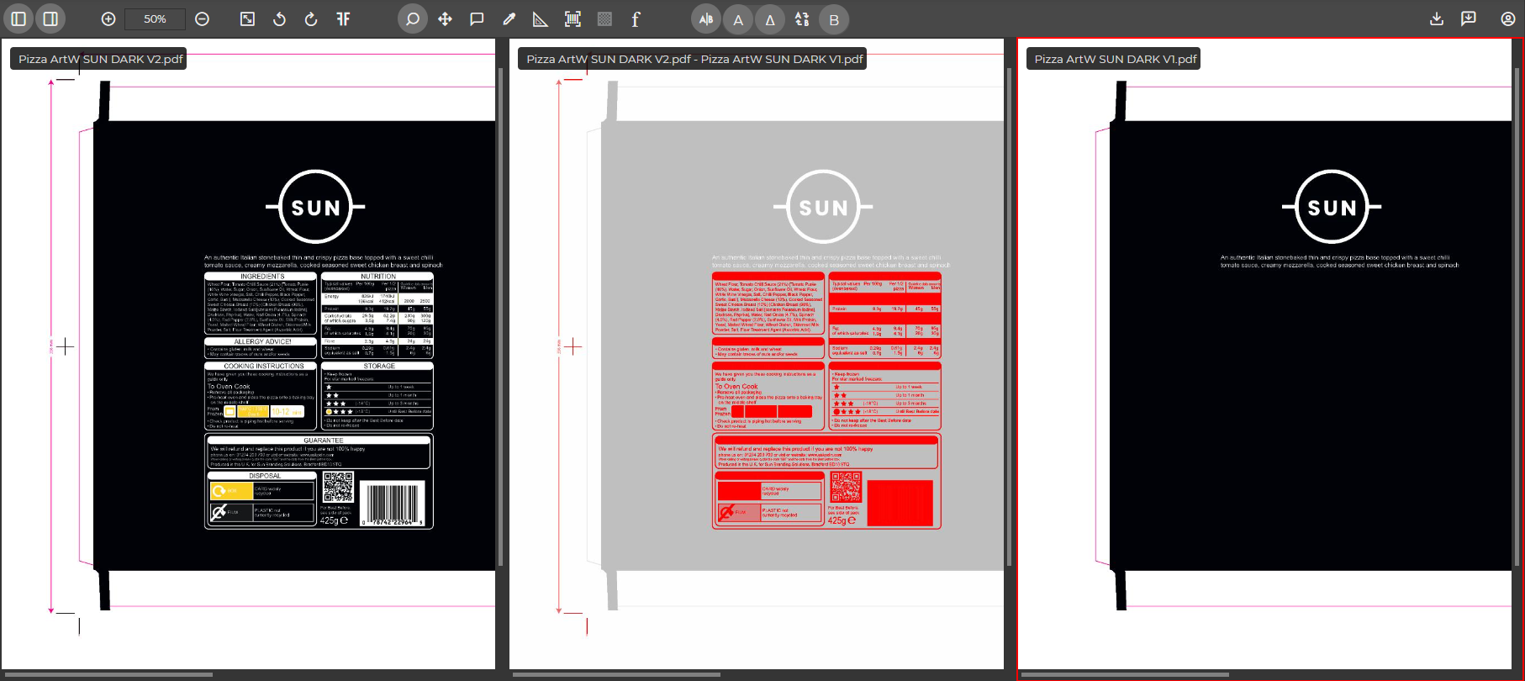Image resolution: width=1525 pixels, height=681 pixels.
Task: Show only version B view
Action: pyautogui.click(x=834, y=19)
